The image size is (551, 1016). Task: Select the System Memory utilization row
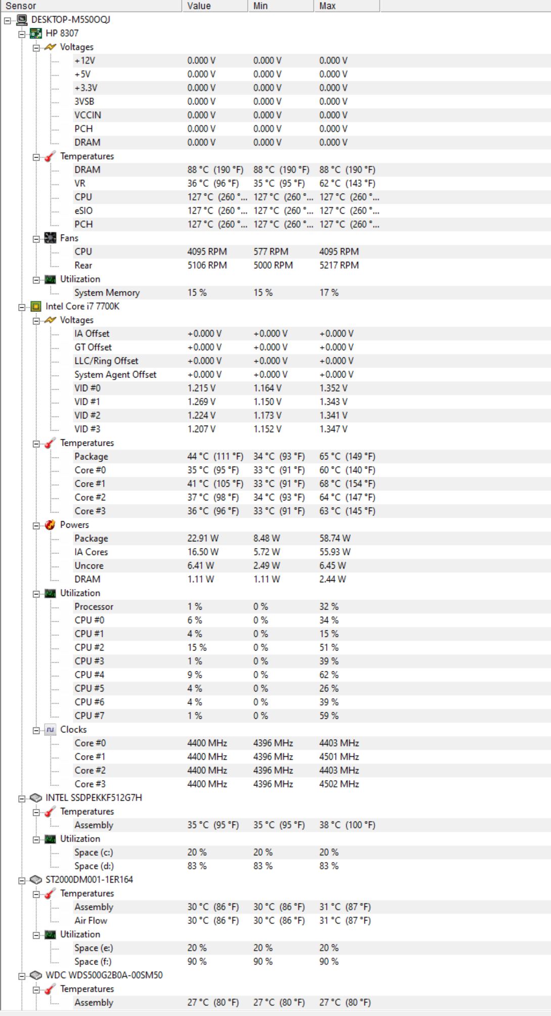[107, 293]
